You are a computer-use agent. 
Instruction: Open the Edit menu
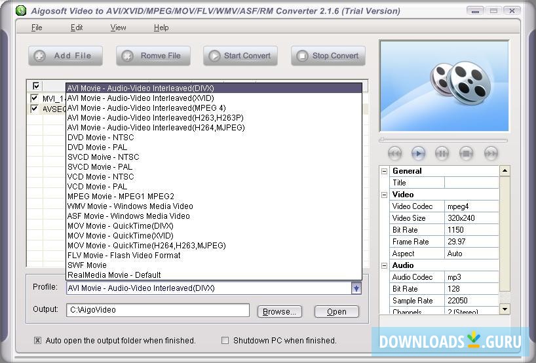pos(77,28)
